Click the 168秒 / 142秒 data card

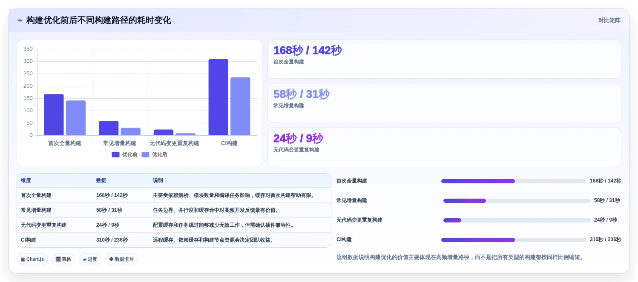(x=444, y=59)
